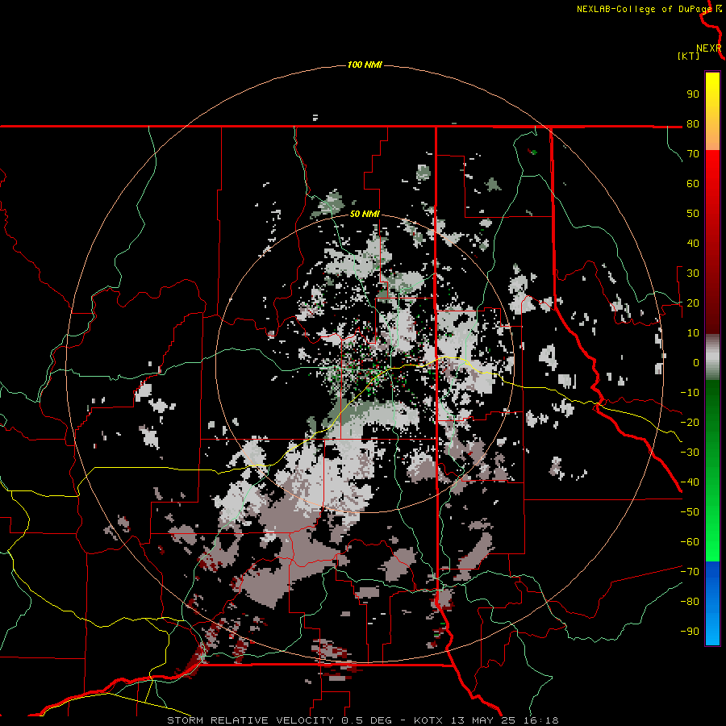Click the 90 value on the velocity scale
This screenshot has width=726, height=726.
click(693, 94)
